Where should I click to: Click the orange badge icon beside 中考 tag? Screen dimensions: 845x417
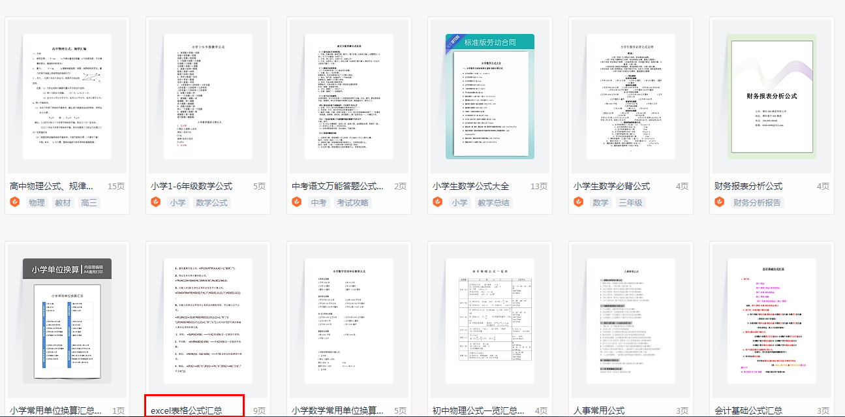(x=297, y=202)
